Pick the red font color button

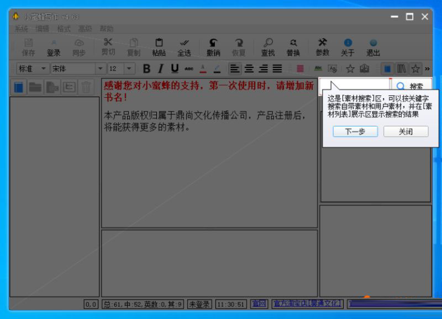coord(203,68)
